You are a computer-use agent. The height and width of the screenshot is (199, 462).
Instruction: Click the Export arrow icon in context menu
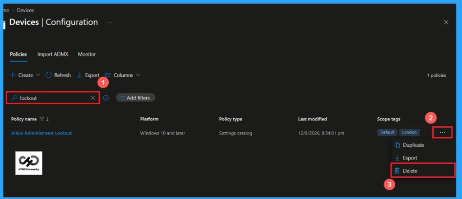tap(397, 158)
